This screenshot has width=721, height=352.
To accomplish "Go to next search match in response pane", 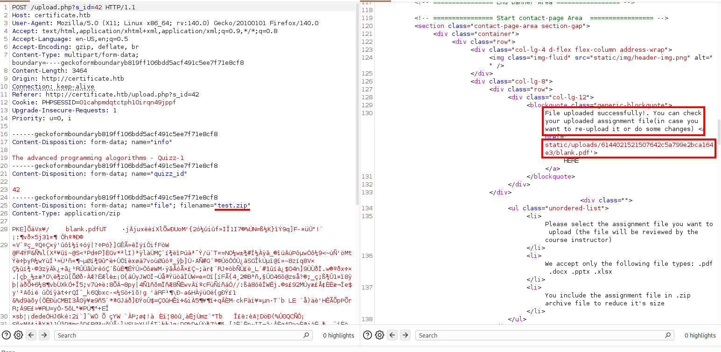I will (405, 335).
